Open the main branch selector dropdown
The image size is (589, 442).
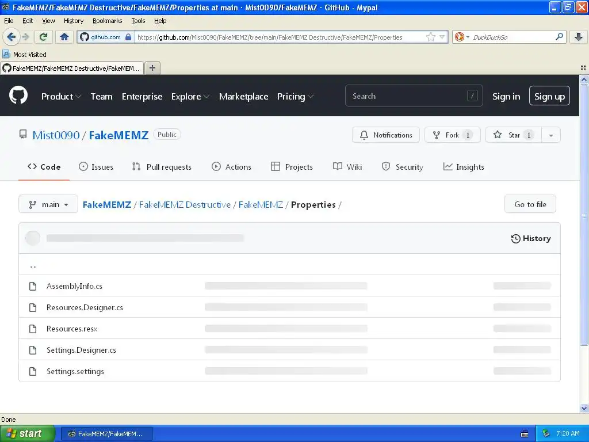48,204
